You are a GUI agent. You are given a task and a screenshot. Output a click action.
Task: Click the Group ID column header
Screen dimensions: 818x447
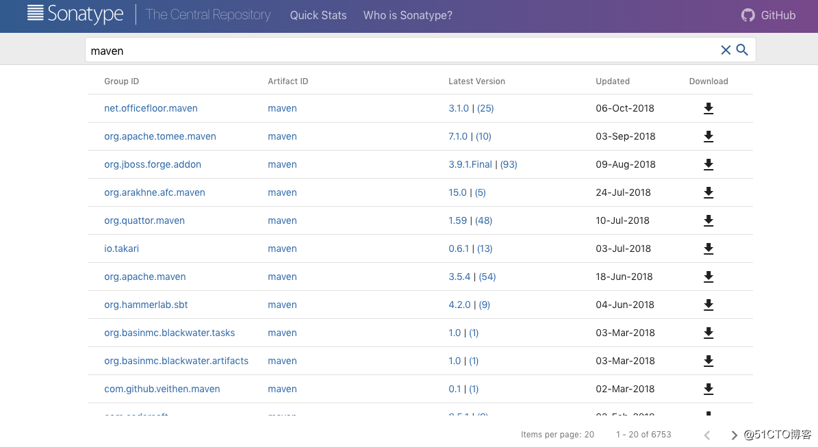(x=122, y=81)
